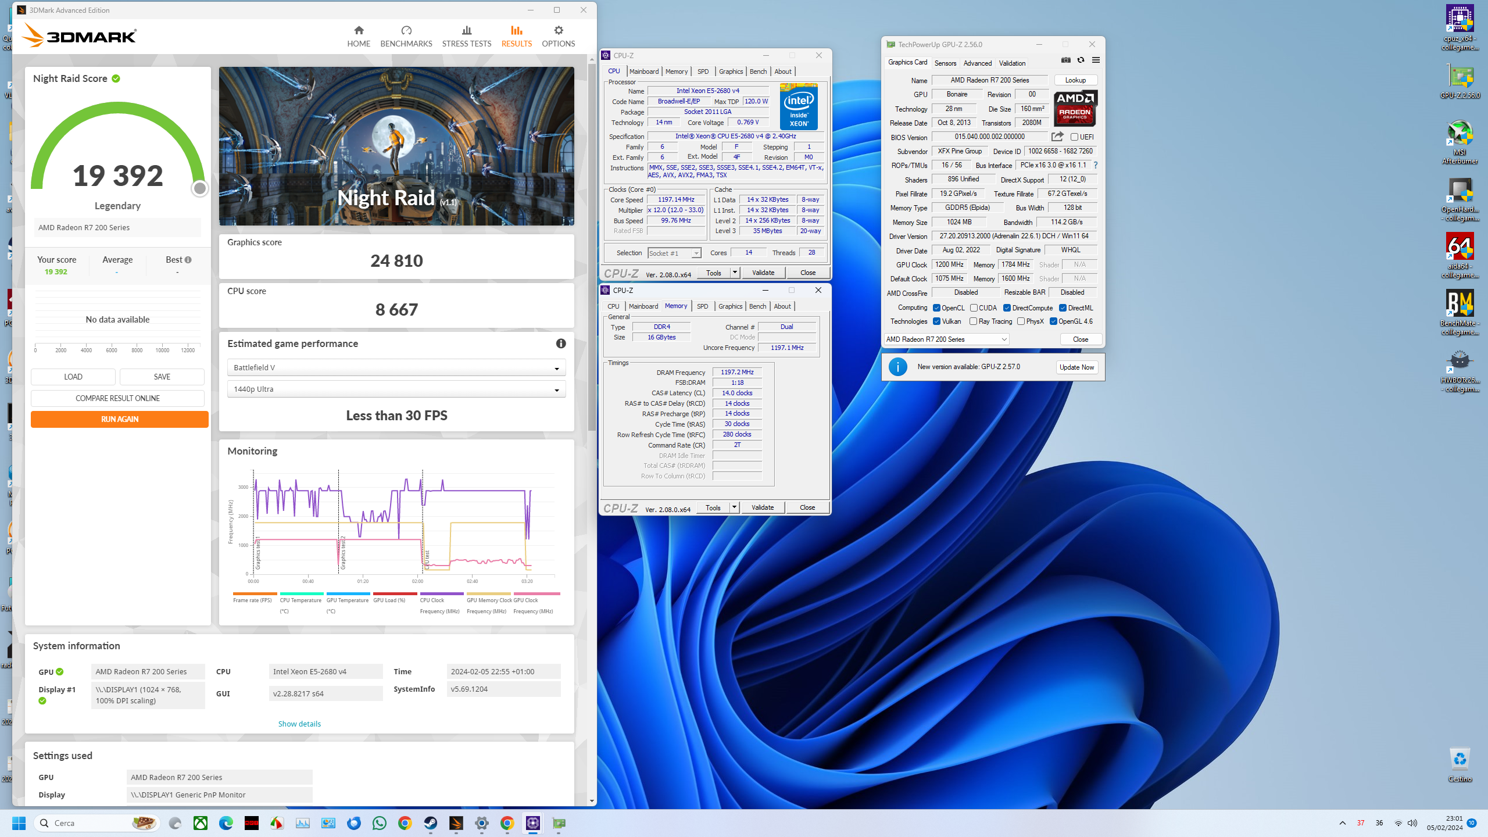Image resolution: width=1488 pixels, height=837 pixels.
Task: Switch to the Advanced tab in GPU-Z
Action: 978,63
